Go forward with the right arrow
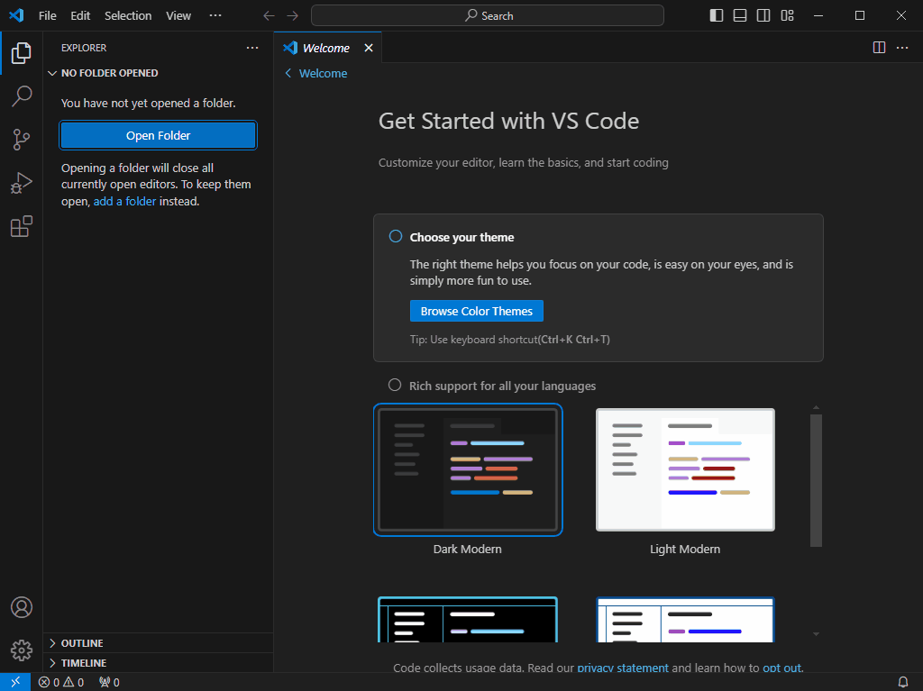The width and height of the screenshot is (923, 691). [293, 16]
